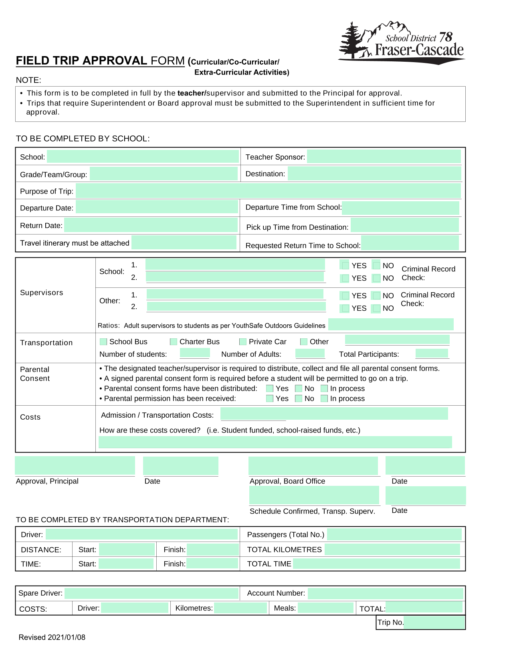The width and height of the screenshot is (511, 661).
Task: Click the Number of students field
Action: (195, 353)
